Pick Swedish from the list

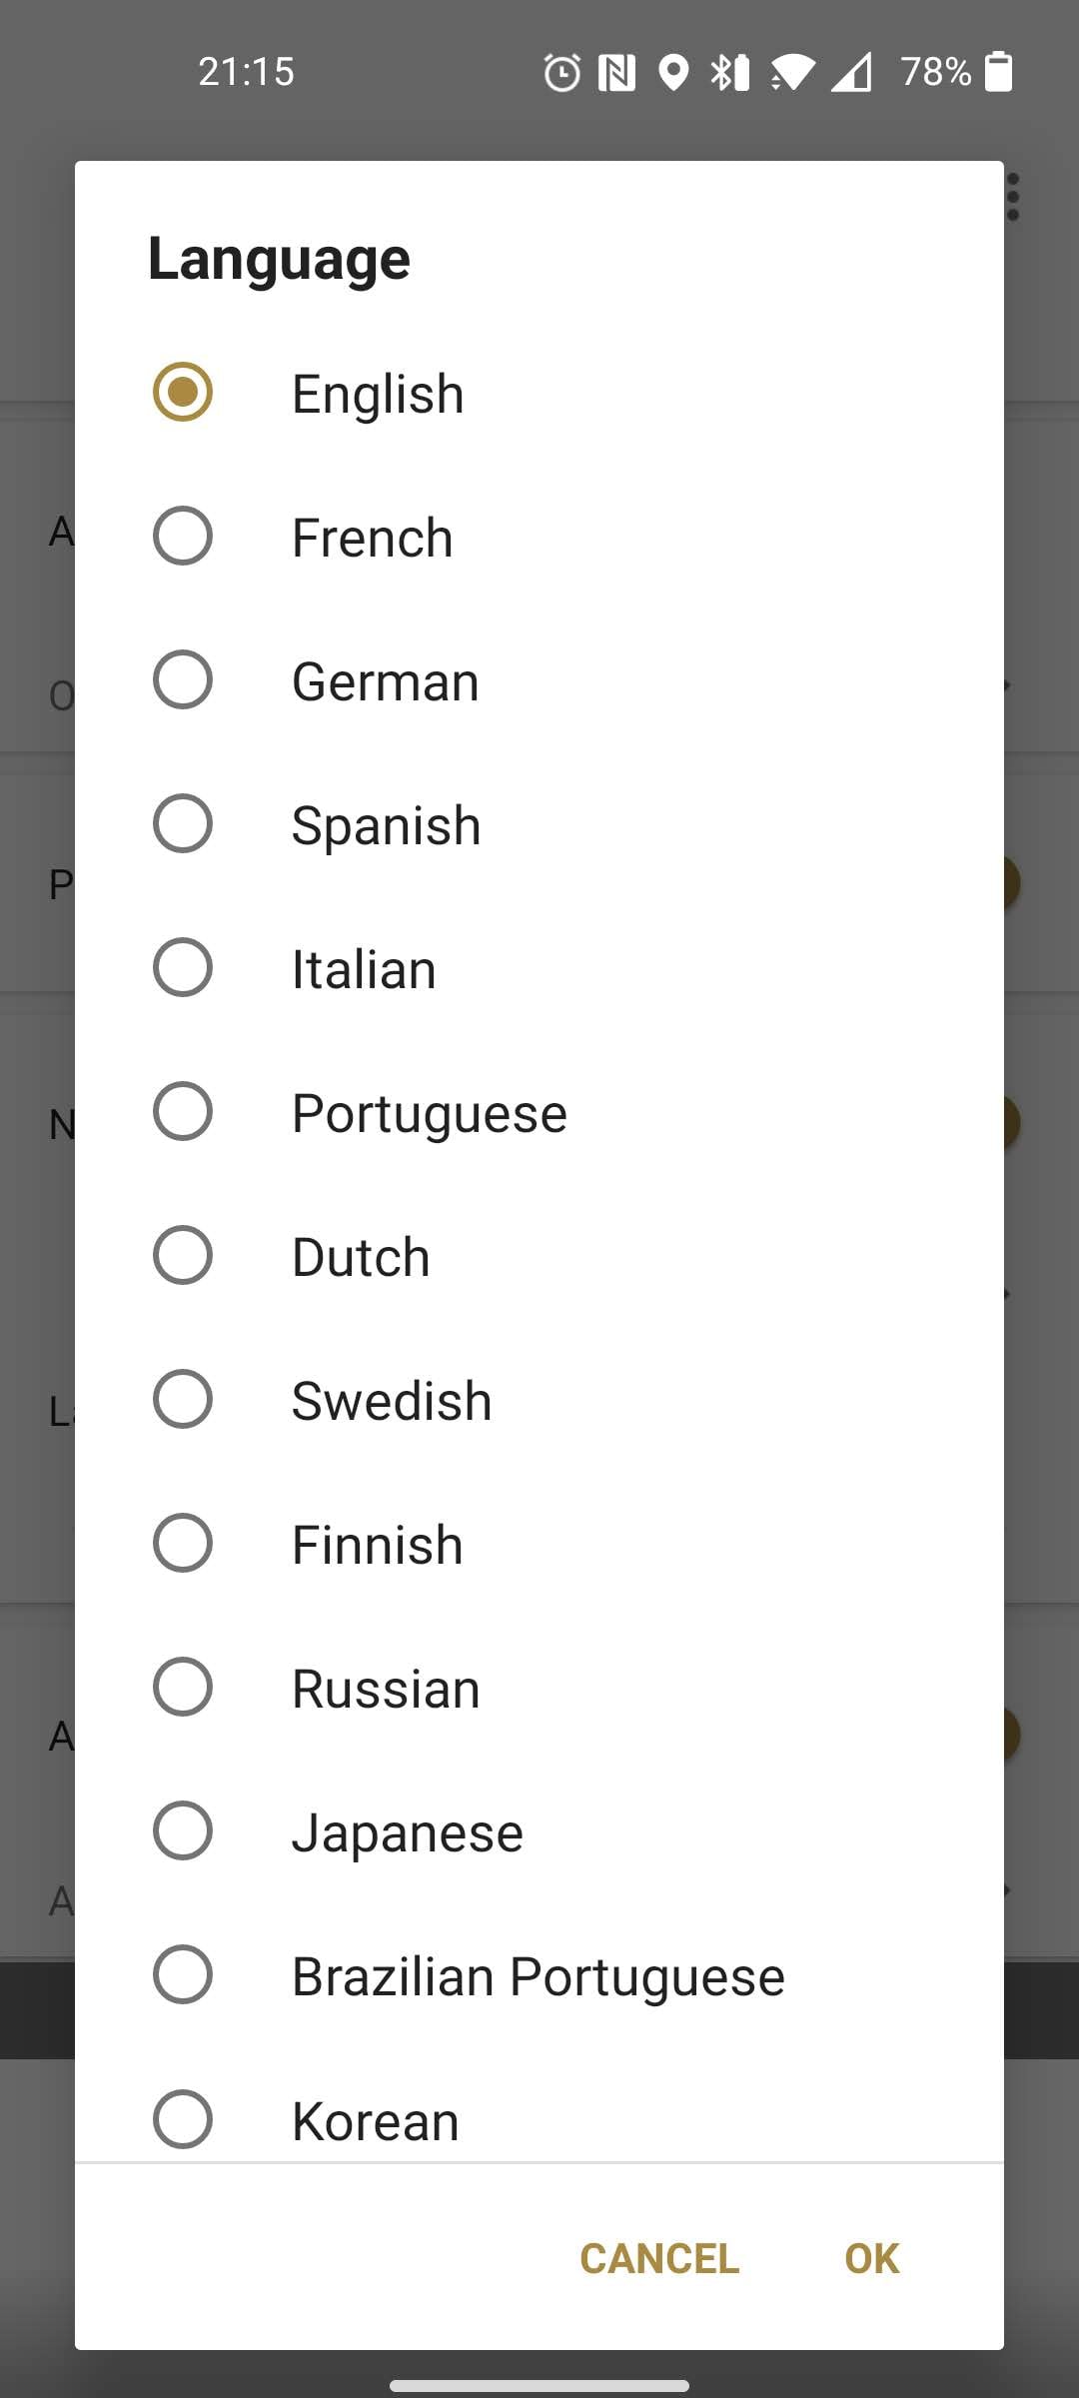183,1399
